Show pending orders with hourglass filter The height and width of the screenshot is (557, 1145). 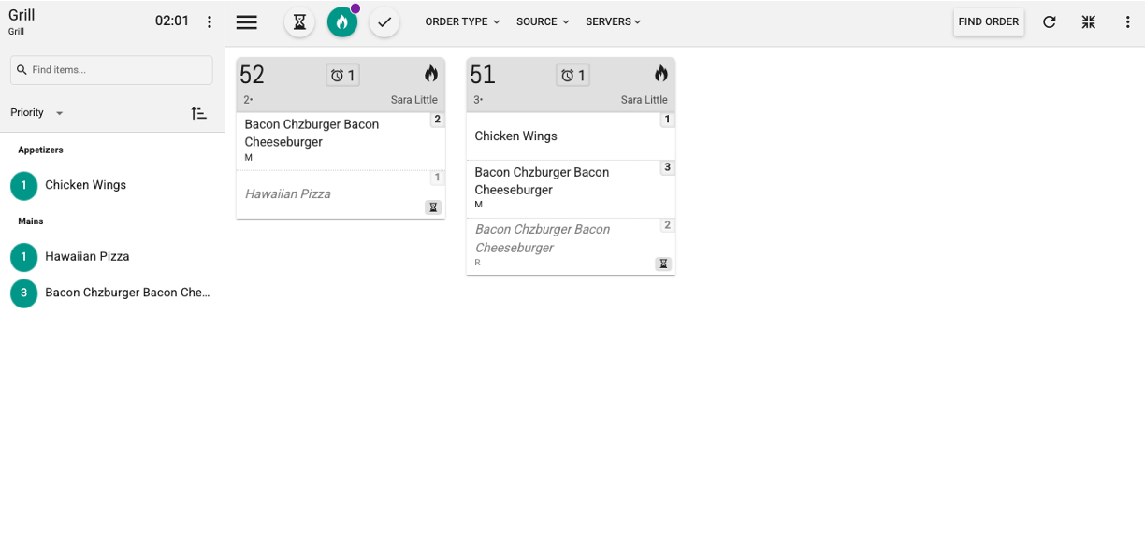click(x=299, y=22)
